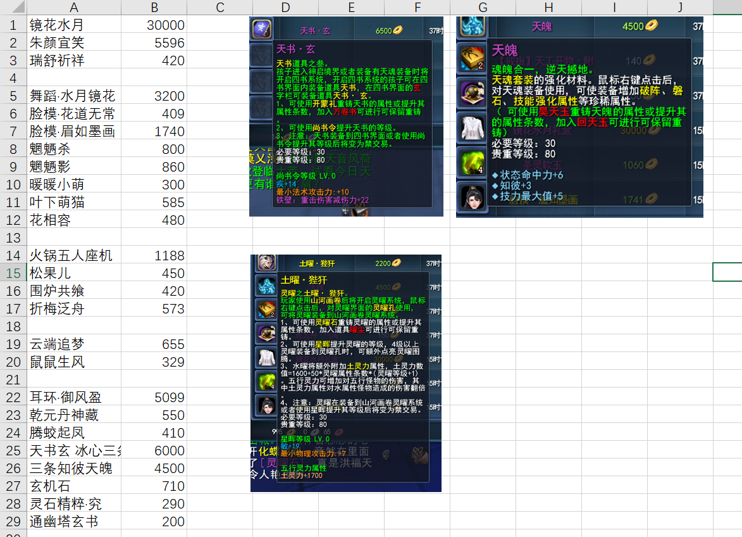The image size is (742, 537).
Task: Select the cell containing 乾元丹神藏
Action: [x=74, y=415]
